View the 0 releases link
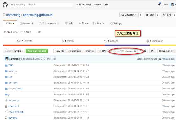This screenshot has width=176, height=120. [x=111, y=41]
